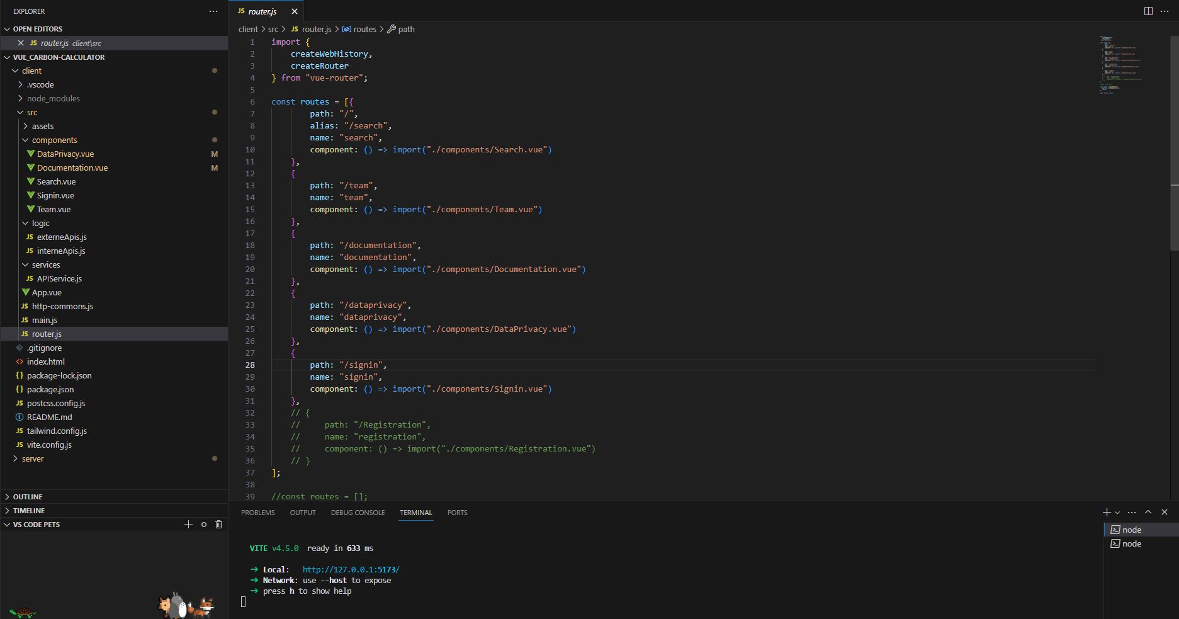Open the editor more actions ellipsis
1179x619 pixels.
(x=1164, y=11)
